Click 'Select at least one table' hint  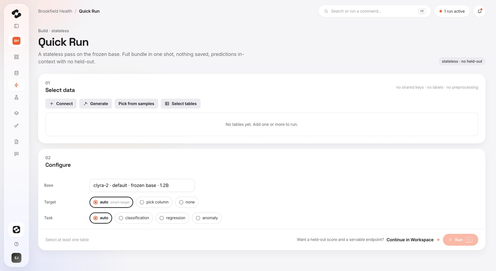point(67,240)
